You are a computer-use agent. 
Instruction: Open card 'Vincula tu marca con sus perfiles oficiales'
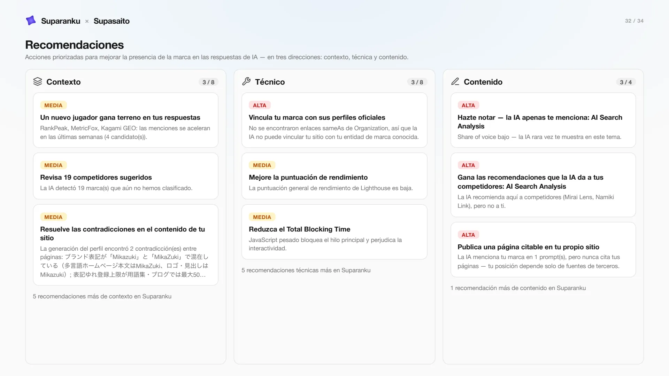pyautogui.click(x=334, y=120)
